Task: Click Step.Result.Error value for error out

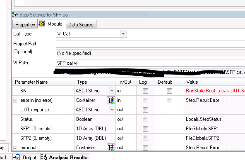Action: 215,147
